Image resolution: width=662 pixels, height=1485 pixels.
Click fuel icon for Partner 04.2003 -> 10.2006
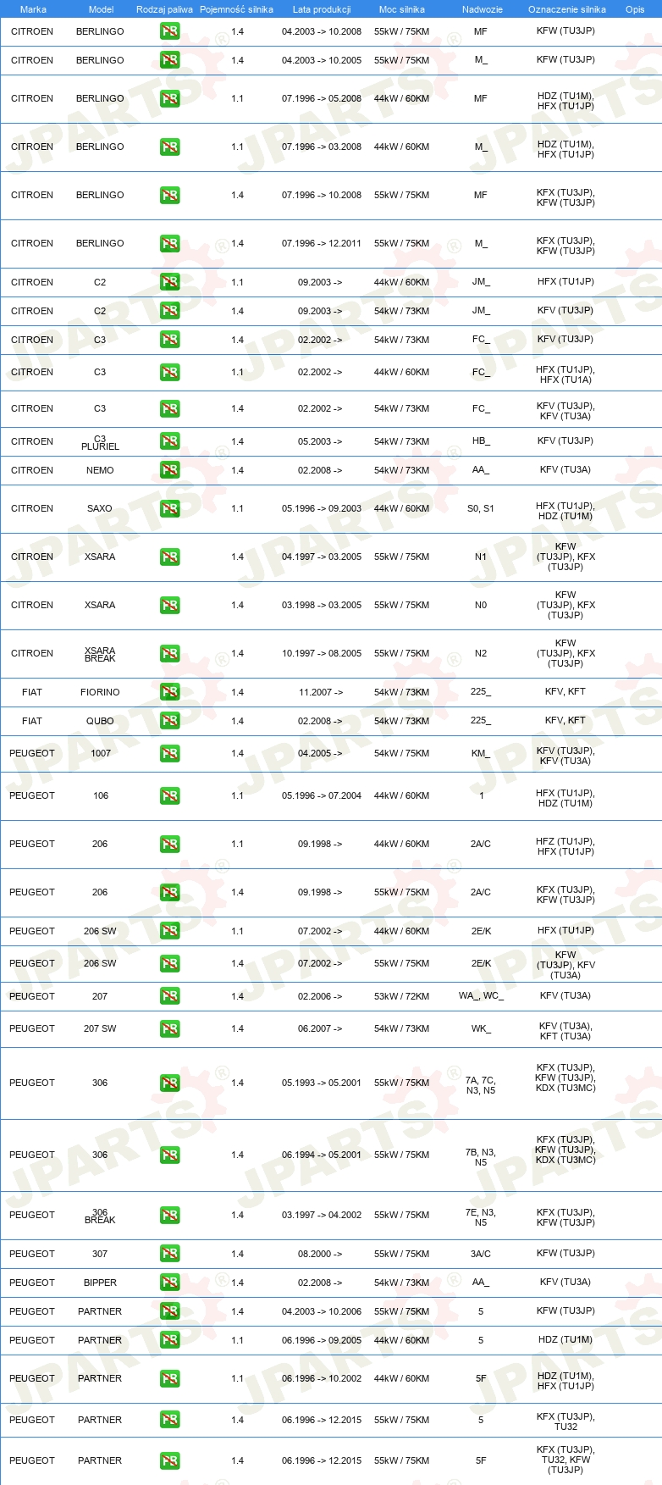(169, 1311)
